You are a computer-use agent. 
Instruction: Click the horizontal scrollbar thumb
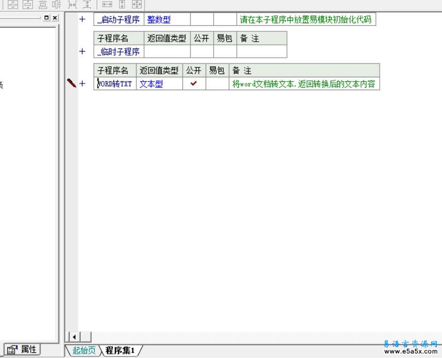click(x=86, y=337)
